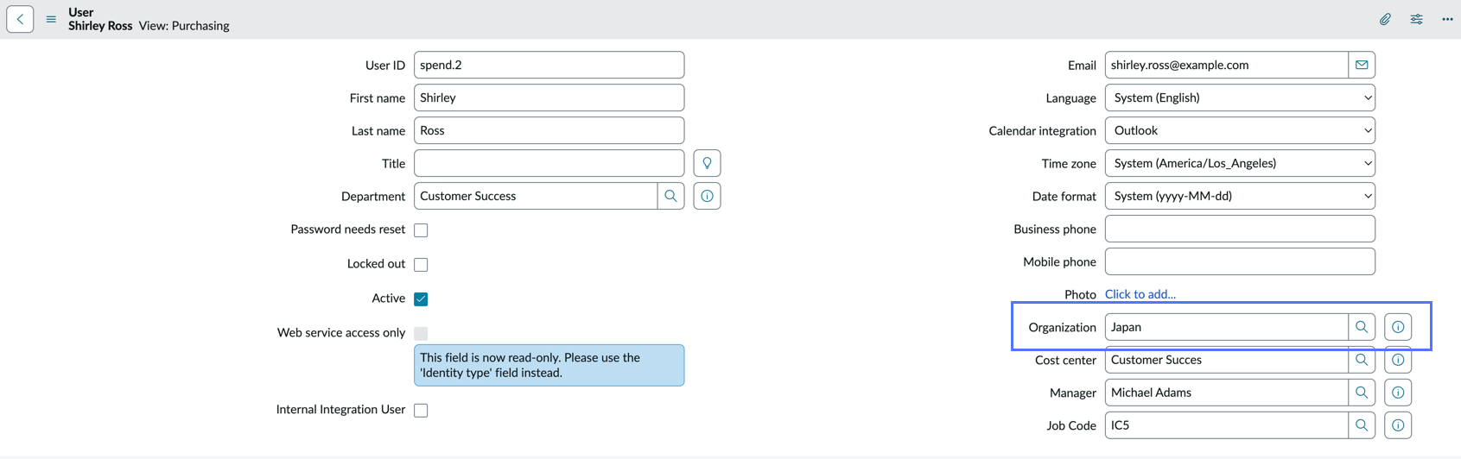Open the Language dropdown
1461x459 pixels.
(x=1240, y=97)
